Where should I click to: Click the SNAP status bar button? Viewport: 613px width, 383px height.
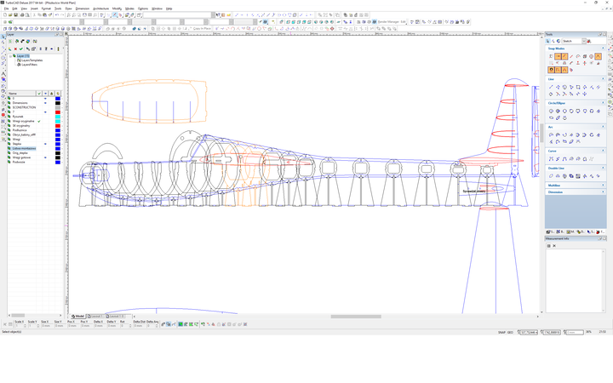(501, 332)
